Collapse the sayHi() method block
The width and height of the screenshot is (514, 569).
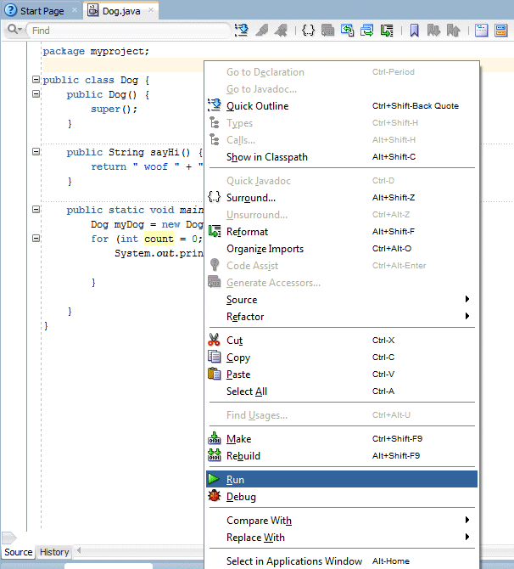(36, 152)
